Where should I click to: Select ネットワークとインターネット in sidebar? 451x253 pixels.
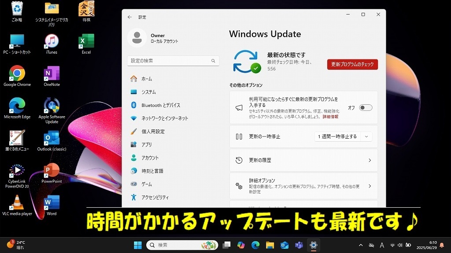point(173,118)
